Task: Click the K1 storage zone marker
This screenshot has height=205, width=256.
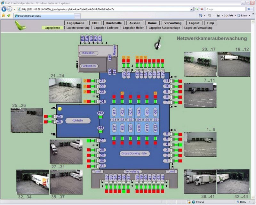Action: [115, 111]
